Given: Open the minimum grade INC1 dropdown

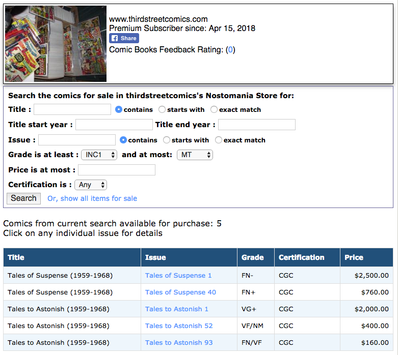Looking at the screenshot, I should (x=99, y=155).
